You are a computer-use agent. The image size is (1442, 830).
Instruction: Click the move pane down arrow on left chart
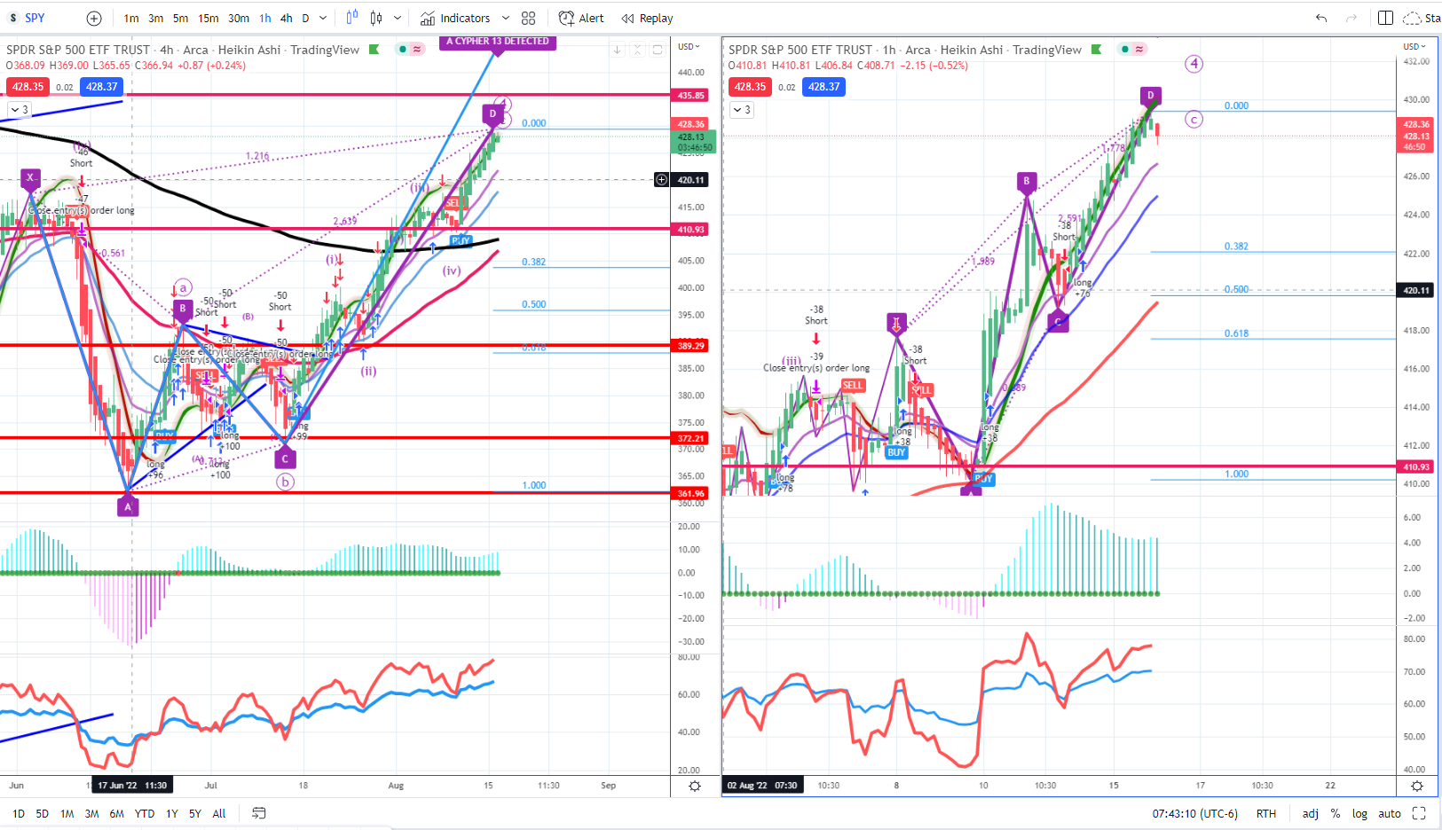(618, 50)
